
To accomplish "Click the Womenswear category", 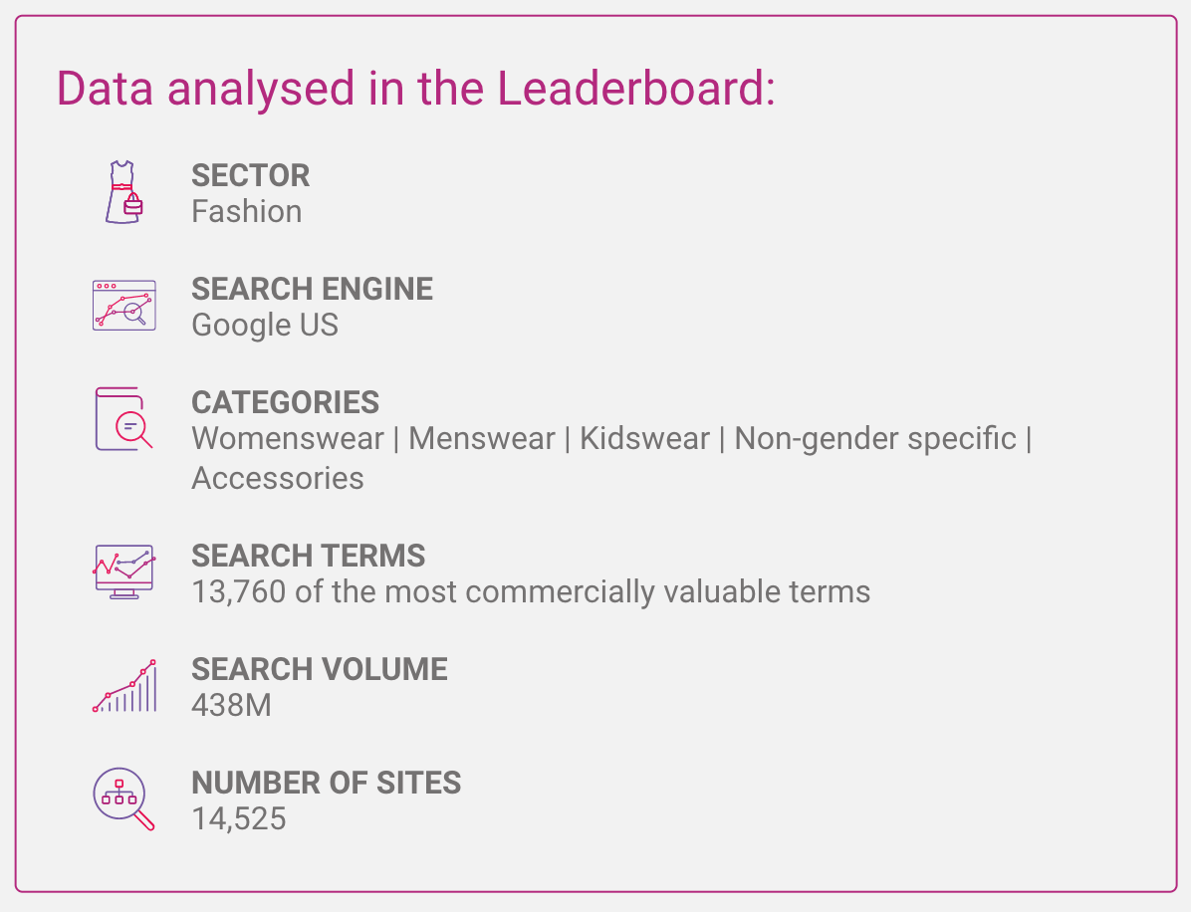I will pos(288,439).
